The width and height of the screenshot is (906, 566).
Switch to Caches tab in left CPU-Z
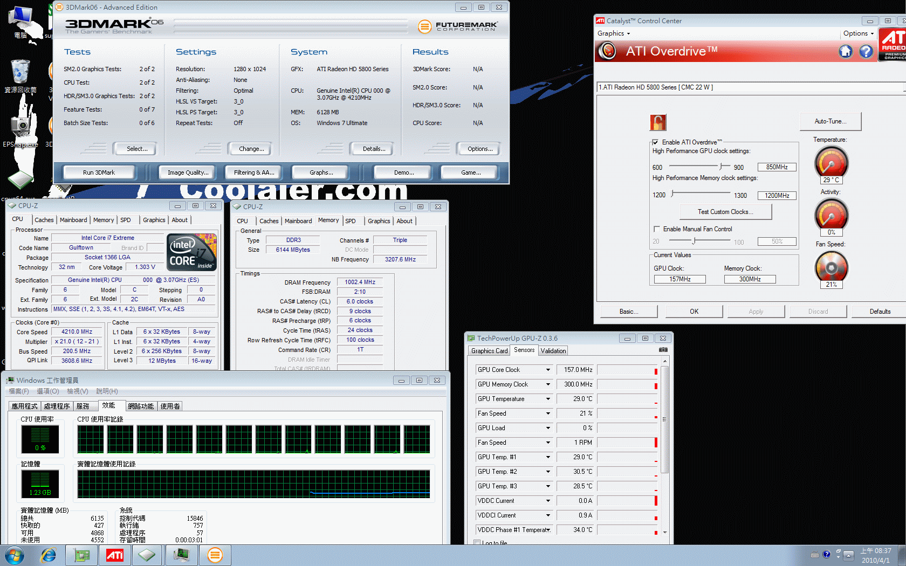tap(44, 220)
